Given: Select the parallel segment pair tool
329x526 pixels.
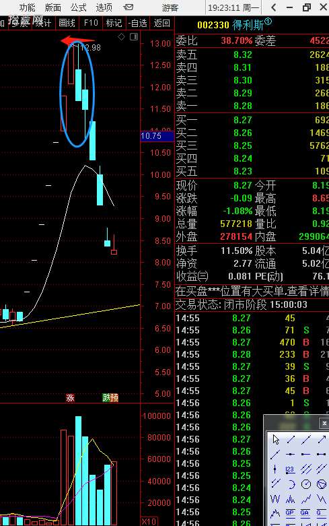Looking at the screenshot, I should [x=276, y=484].
